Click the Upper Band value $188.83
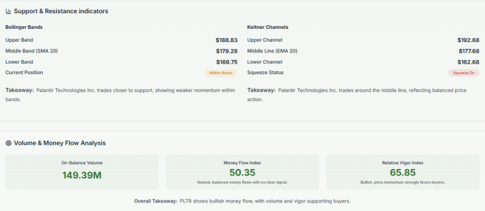 tap(226, 40)
